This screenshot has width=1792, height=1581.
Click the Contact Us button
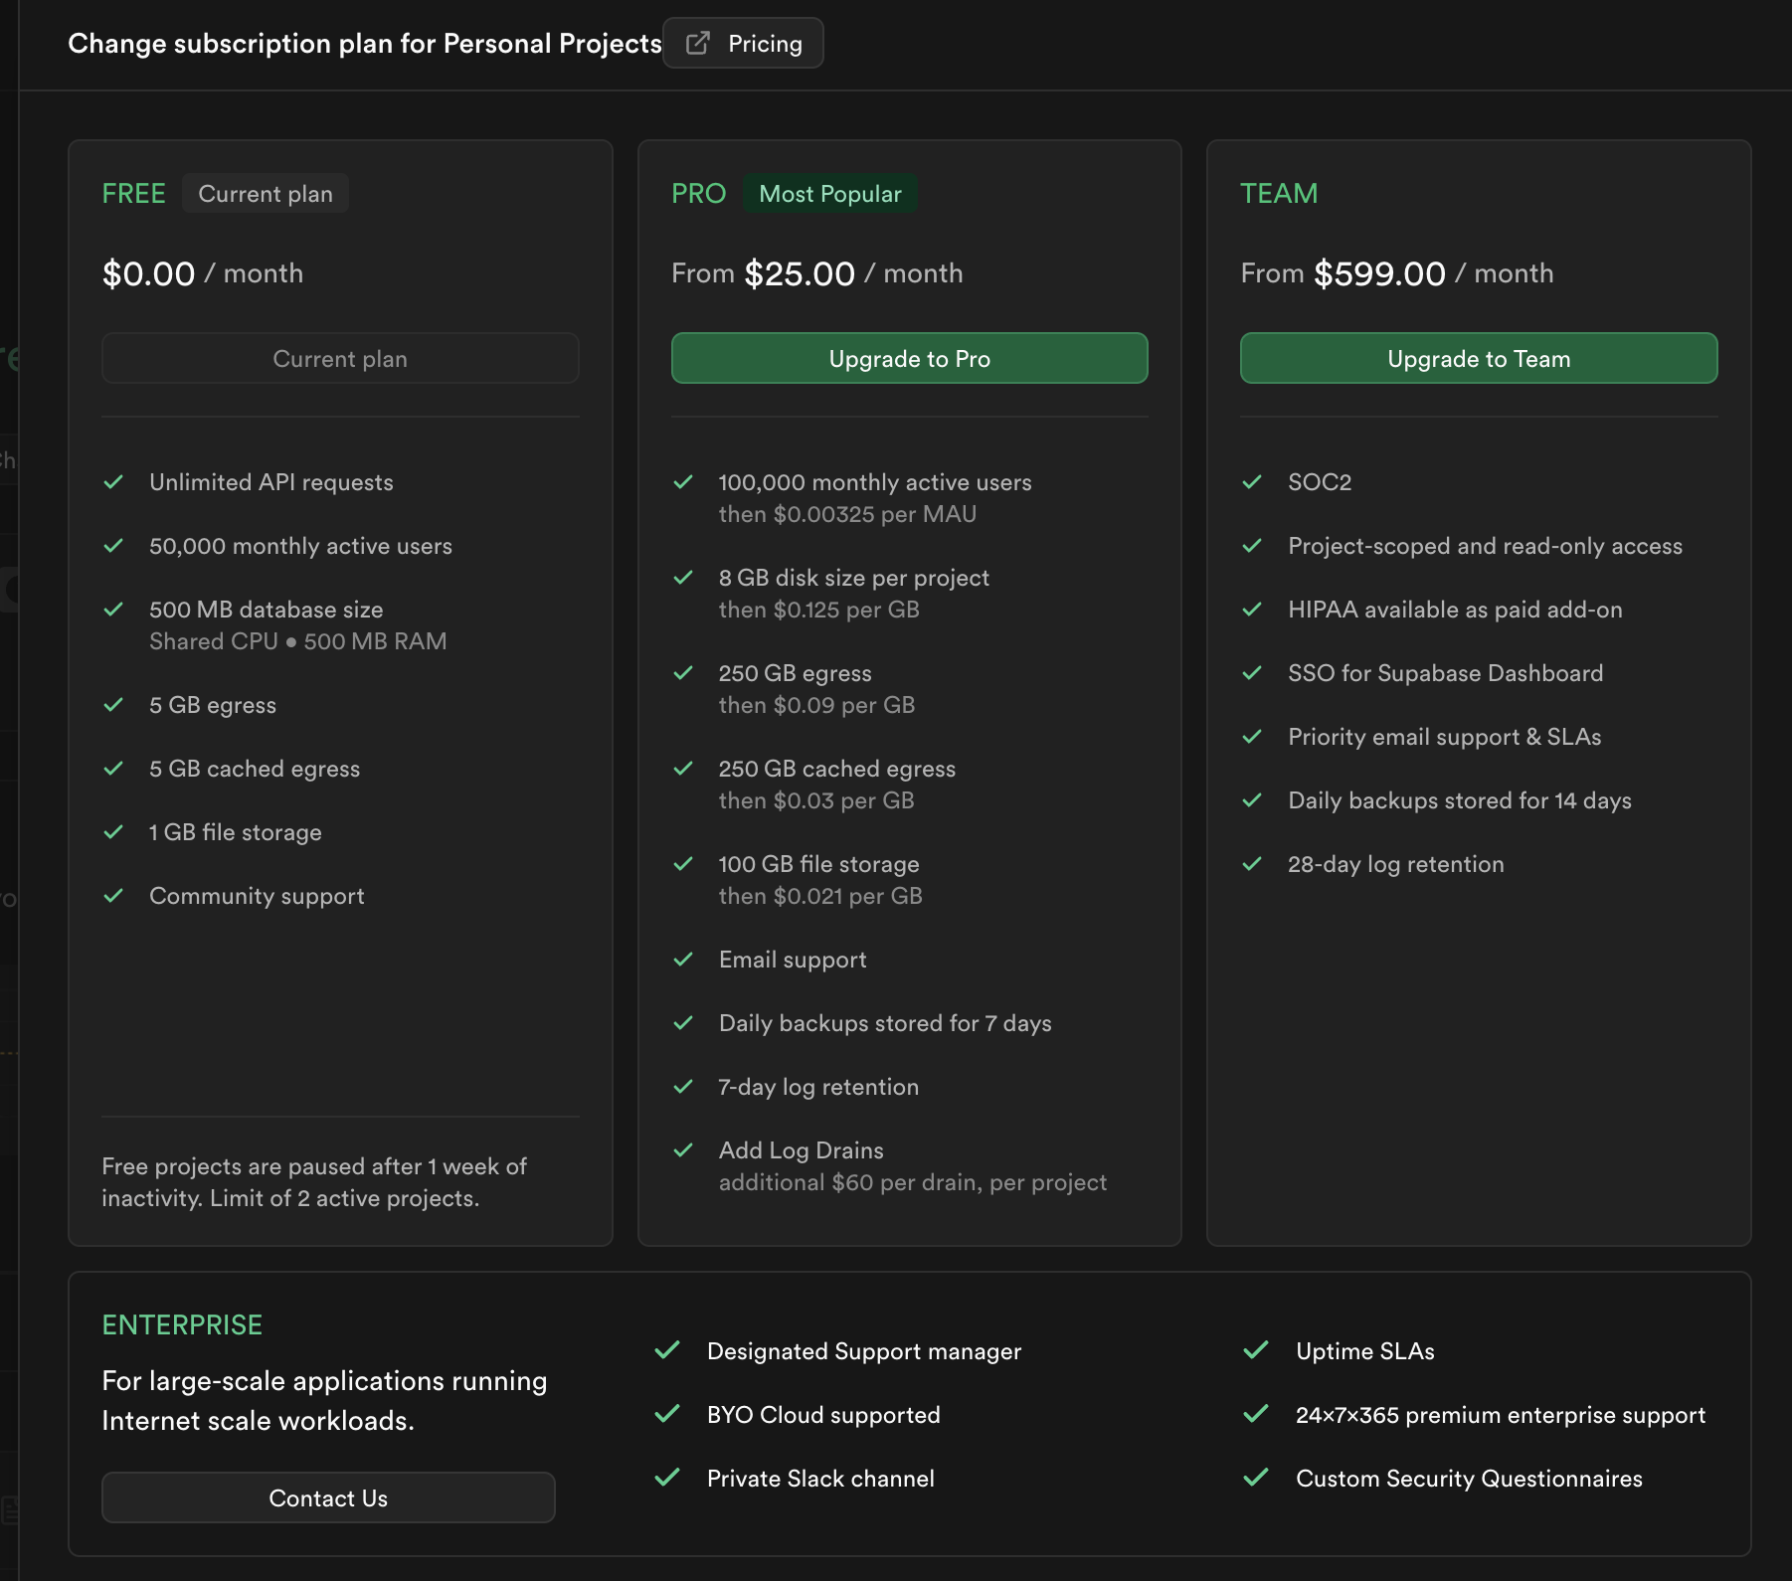coord(328,1497)
